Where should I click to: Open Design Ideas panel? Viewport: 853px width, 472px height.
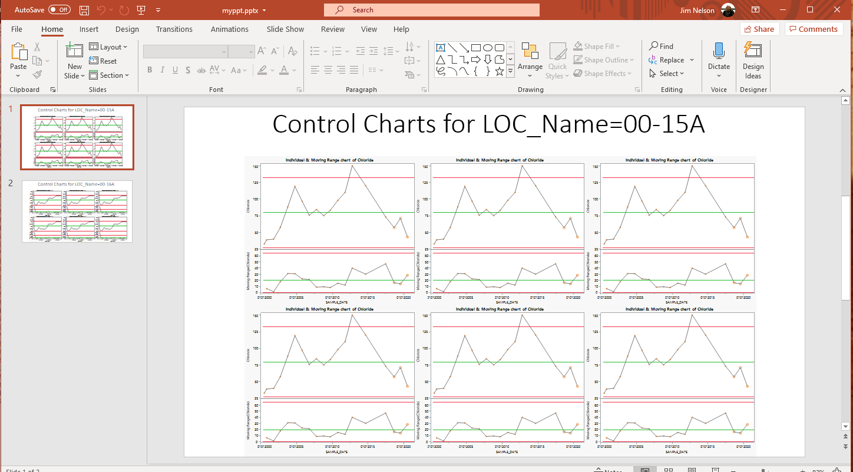click(x=753, y=59)
